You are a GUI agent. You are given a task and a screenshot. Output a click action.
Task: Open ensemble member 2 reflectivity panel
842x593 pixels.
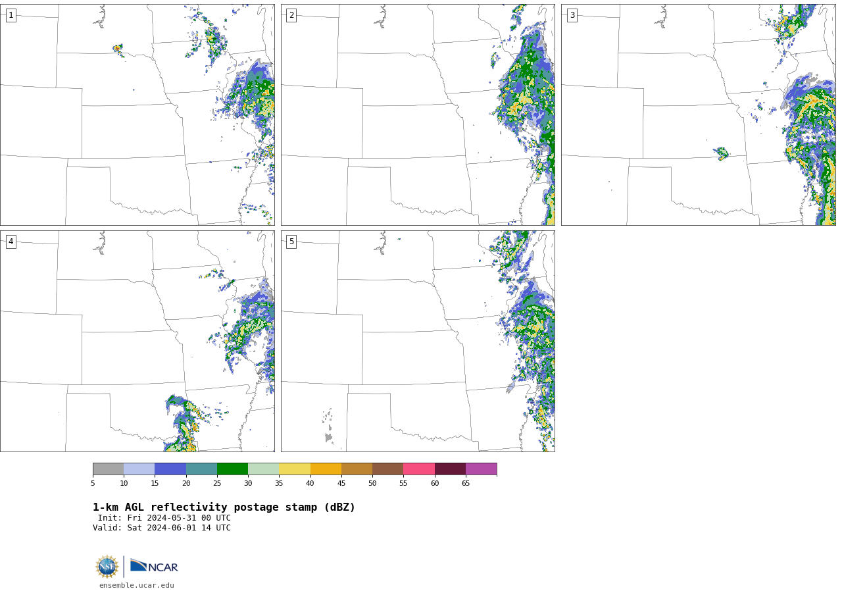pyautogui.click(x=418, y=115)
